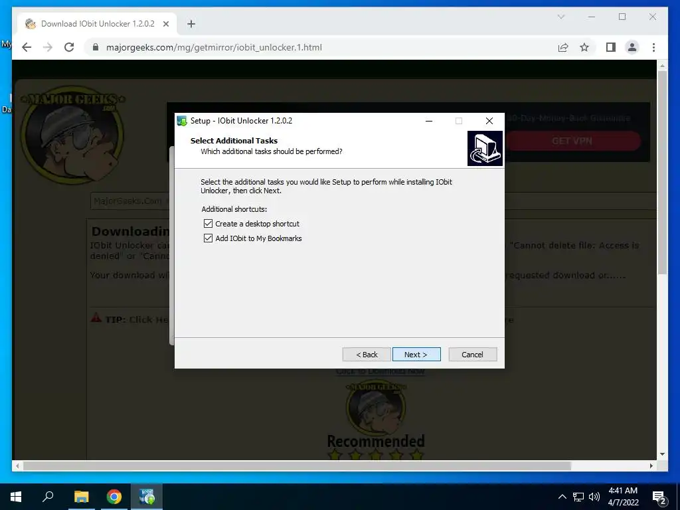
Task: Uncheck Add IObit to My Bookmarks
Action: point(208,238)
